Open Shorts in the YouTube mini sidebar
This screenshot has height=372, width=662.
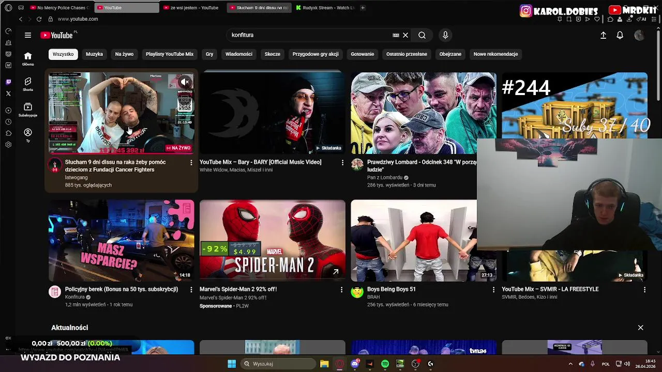click(x=28, y=85)
